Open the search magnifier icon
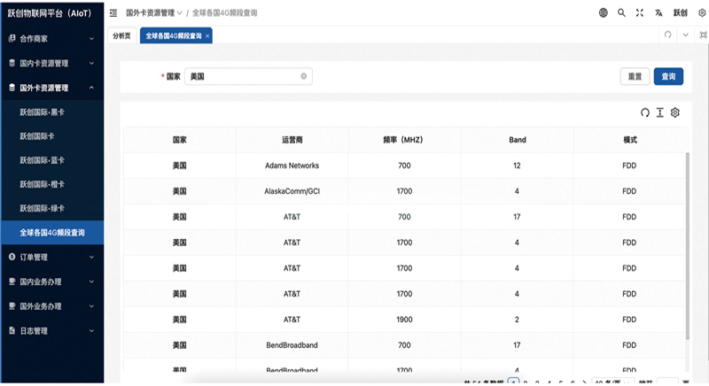The image size is (709, 386). (621, 13)
